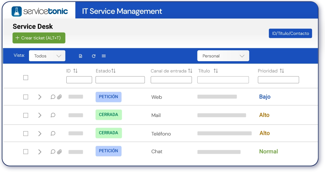Click PETICIÓN status badge on Chat row
325x172 pixels.
point(109,151)
